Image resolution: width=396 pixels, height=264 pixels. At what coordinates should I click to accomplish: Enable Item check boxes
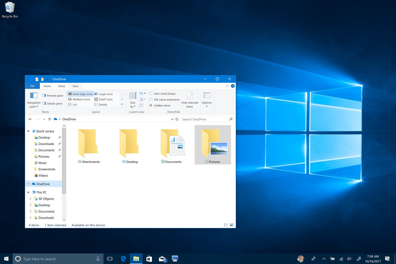(x=151, y=93)
